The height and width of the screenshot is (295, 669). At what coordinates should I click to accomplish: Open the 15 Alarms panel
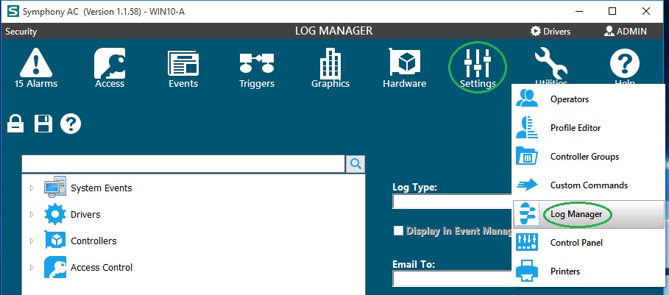(36, 68)
